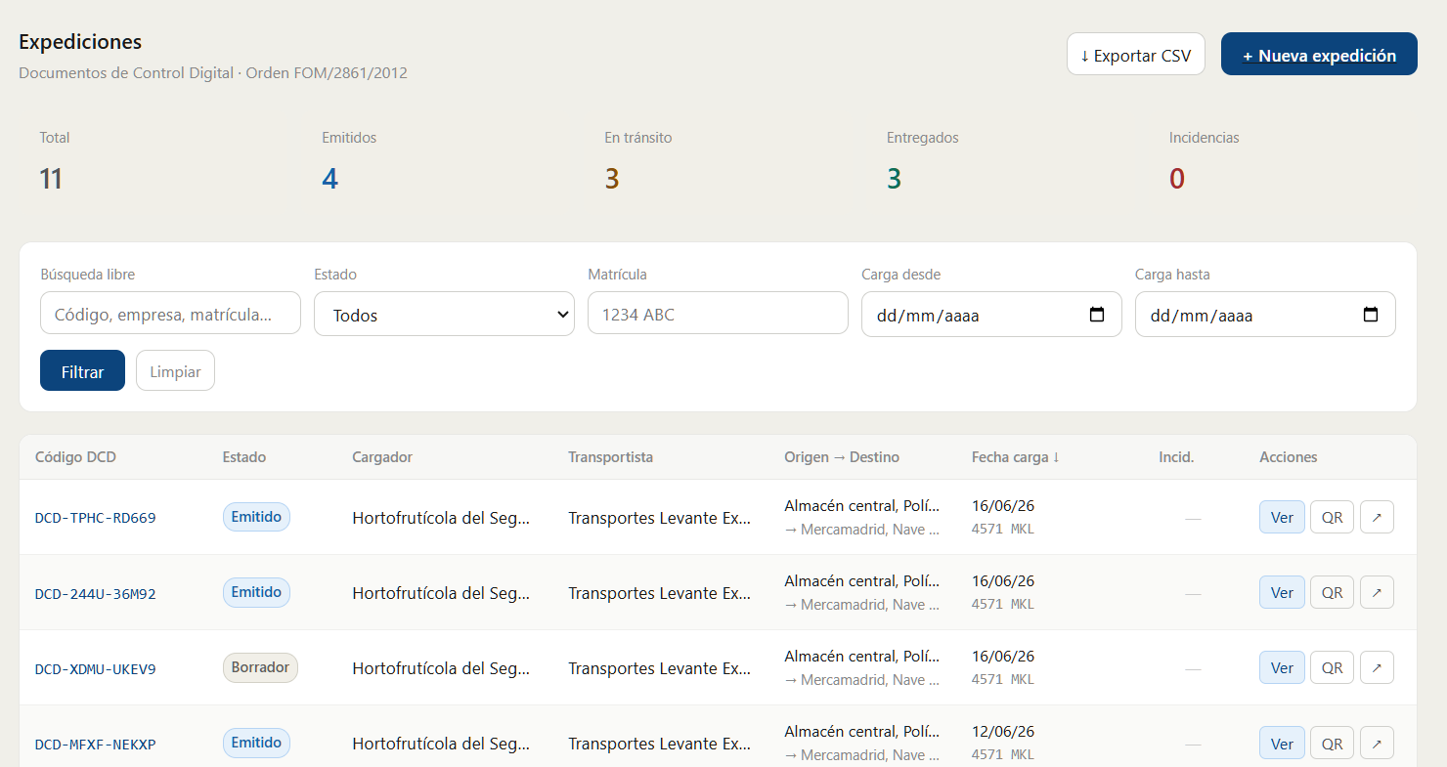Click the Carga desde date field

pos(991,314)
